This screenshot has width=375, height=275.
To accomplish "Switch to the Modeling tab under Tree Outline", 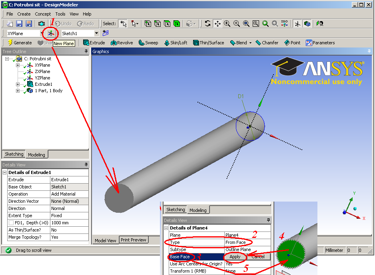I will pyautogui.click(x=37, y=155).
